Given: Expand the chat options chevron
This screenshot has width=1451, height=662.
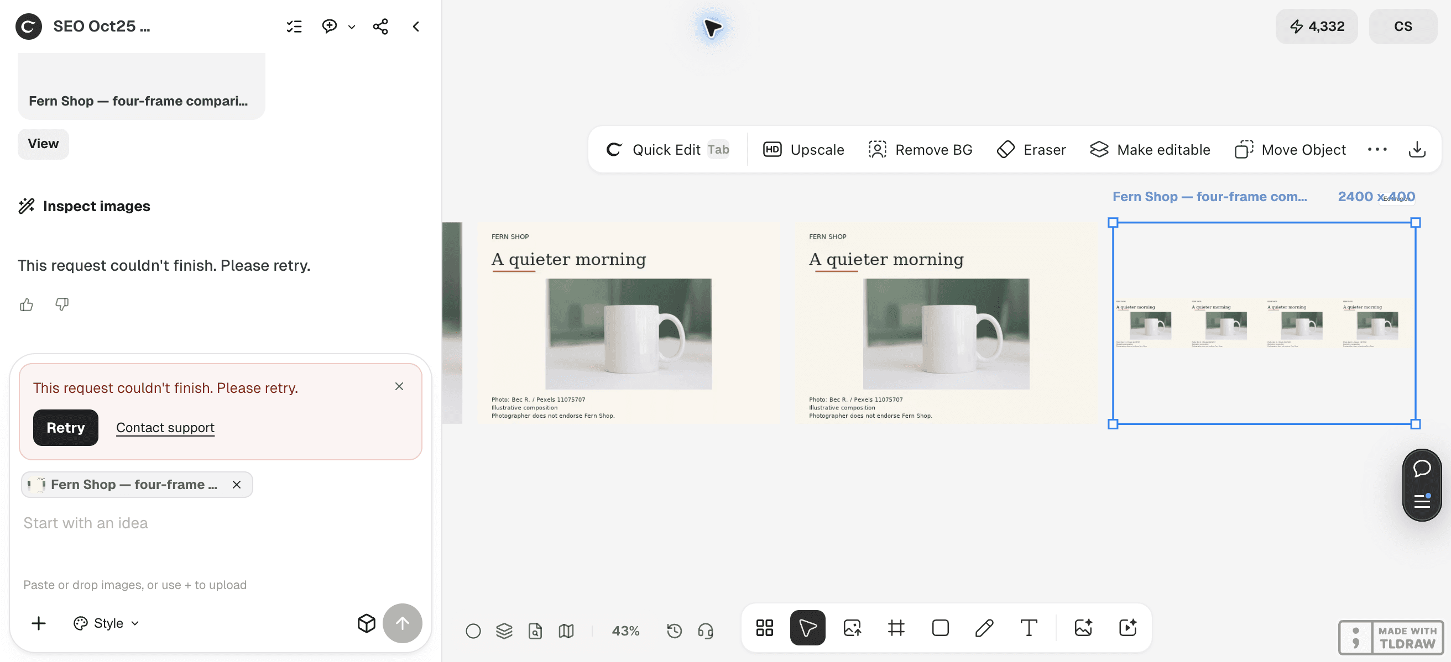Looking at the screenshot, I should click(352, 27).
